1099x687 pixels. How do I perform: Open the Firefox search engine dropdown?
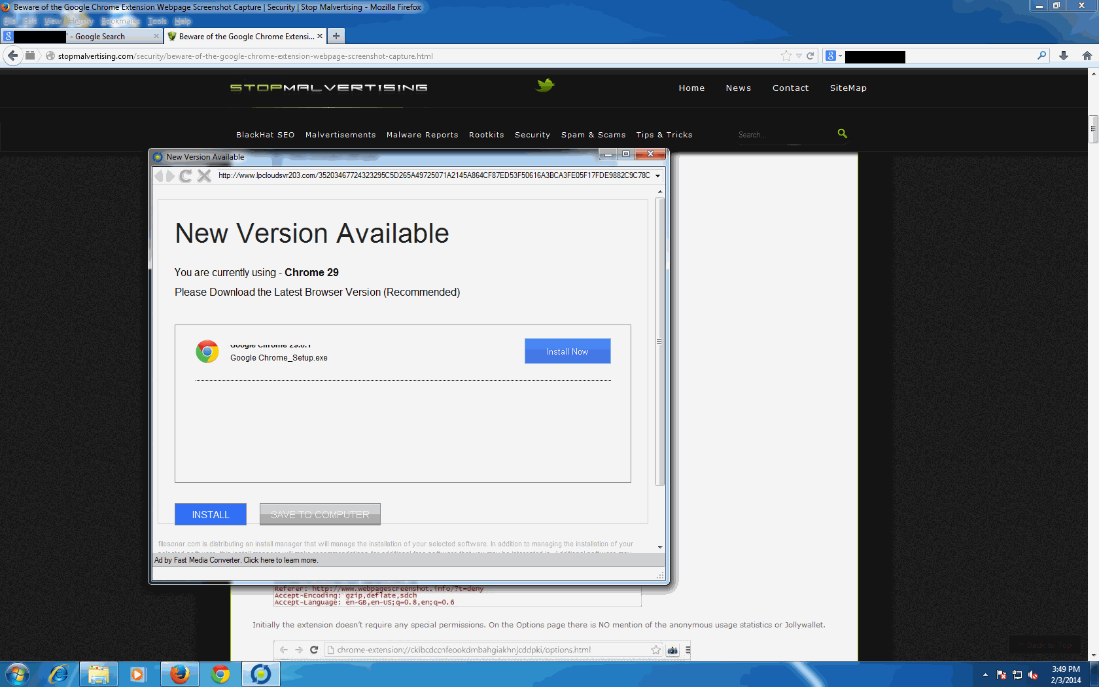click(833, 56)
